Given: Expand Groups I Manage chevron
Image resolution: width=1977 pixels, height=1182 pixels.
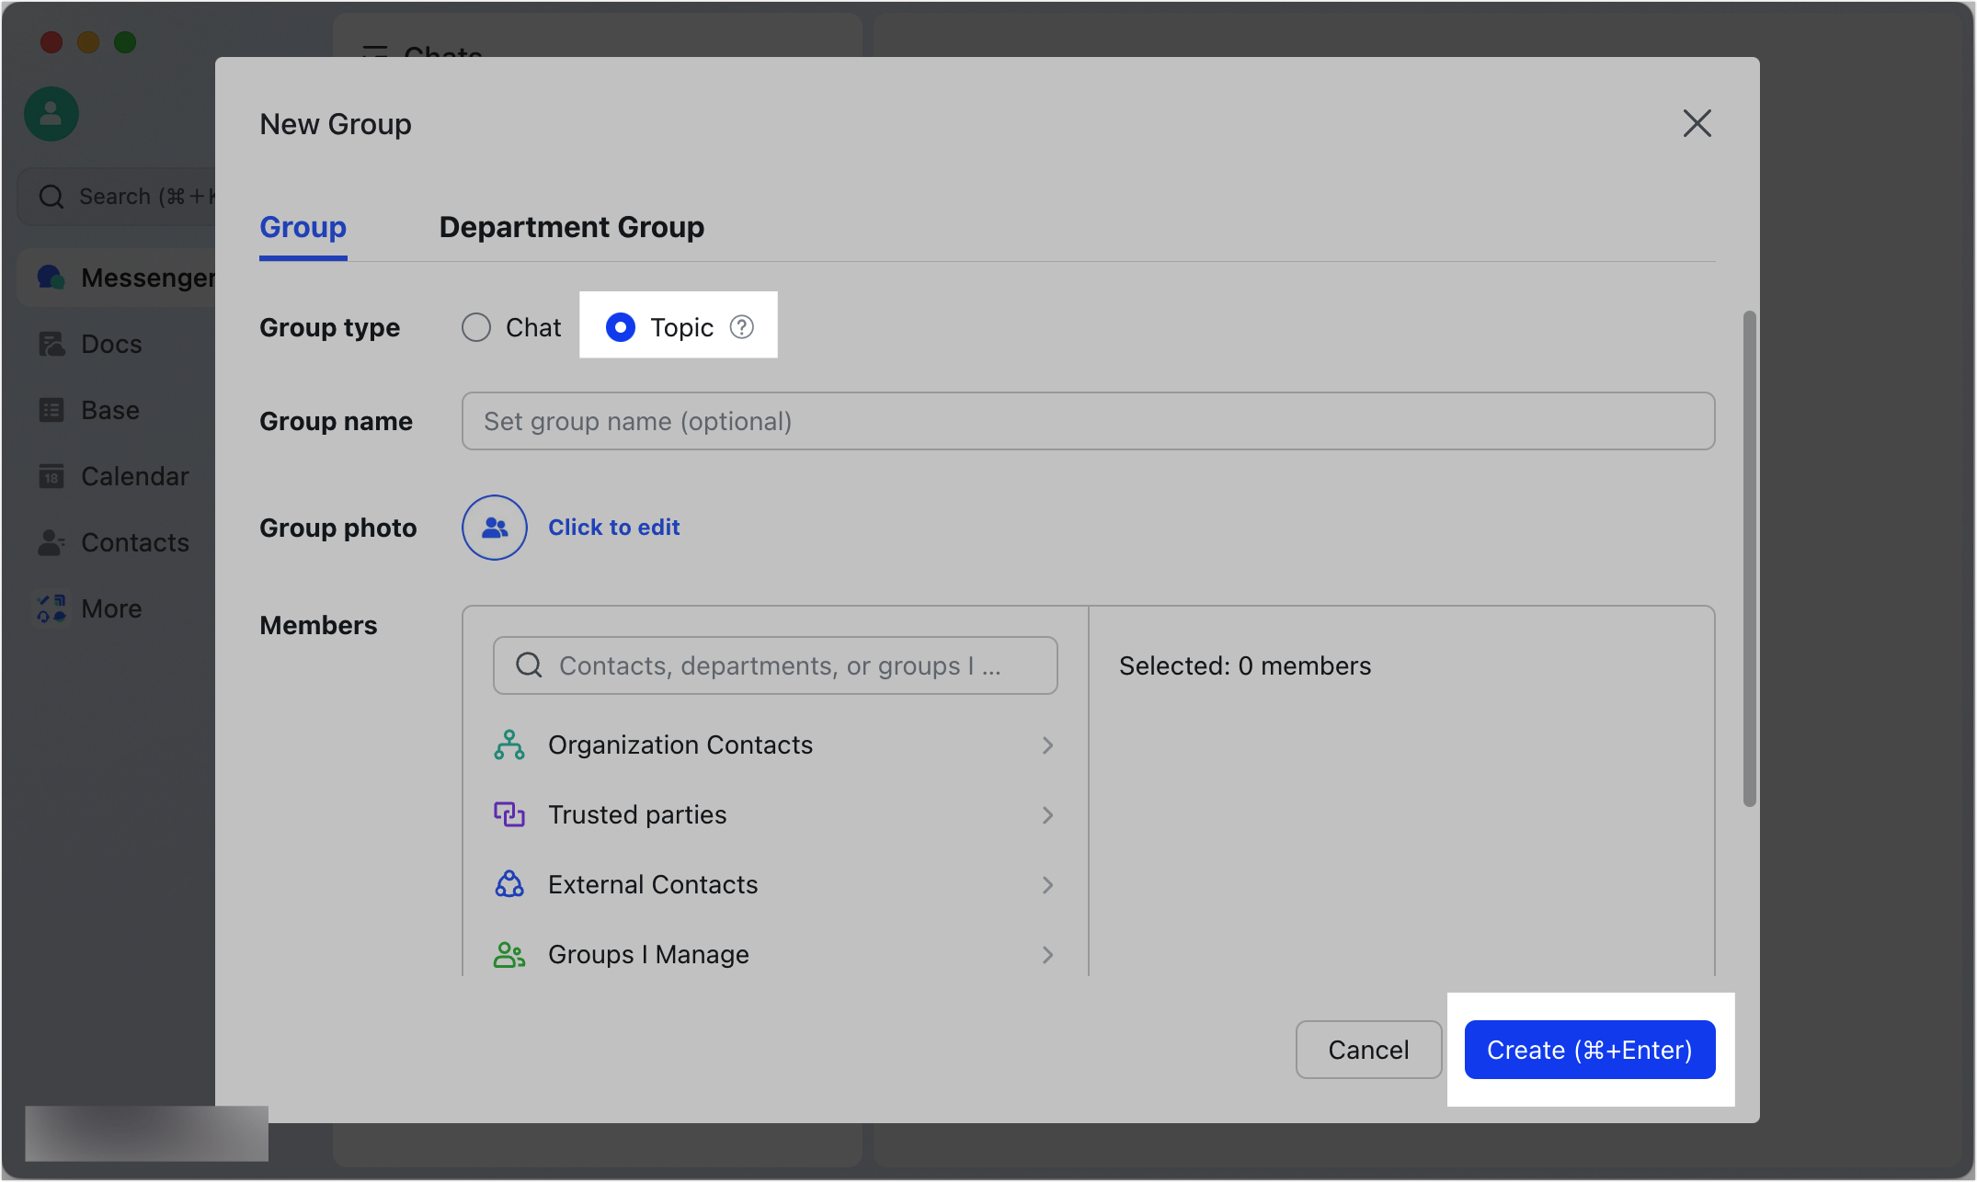Looking at the screenshot, I should [x=1047, y=955].
